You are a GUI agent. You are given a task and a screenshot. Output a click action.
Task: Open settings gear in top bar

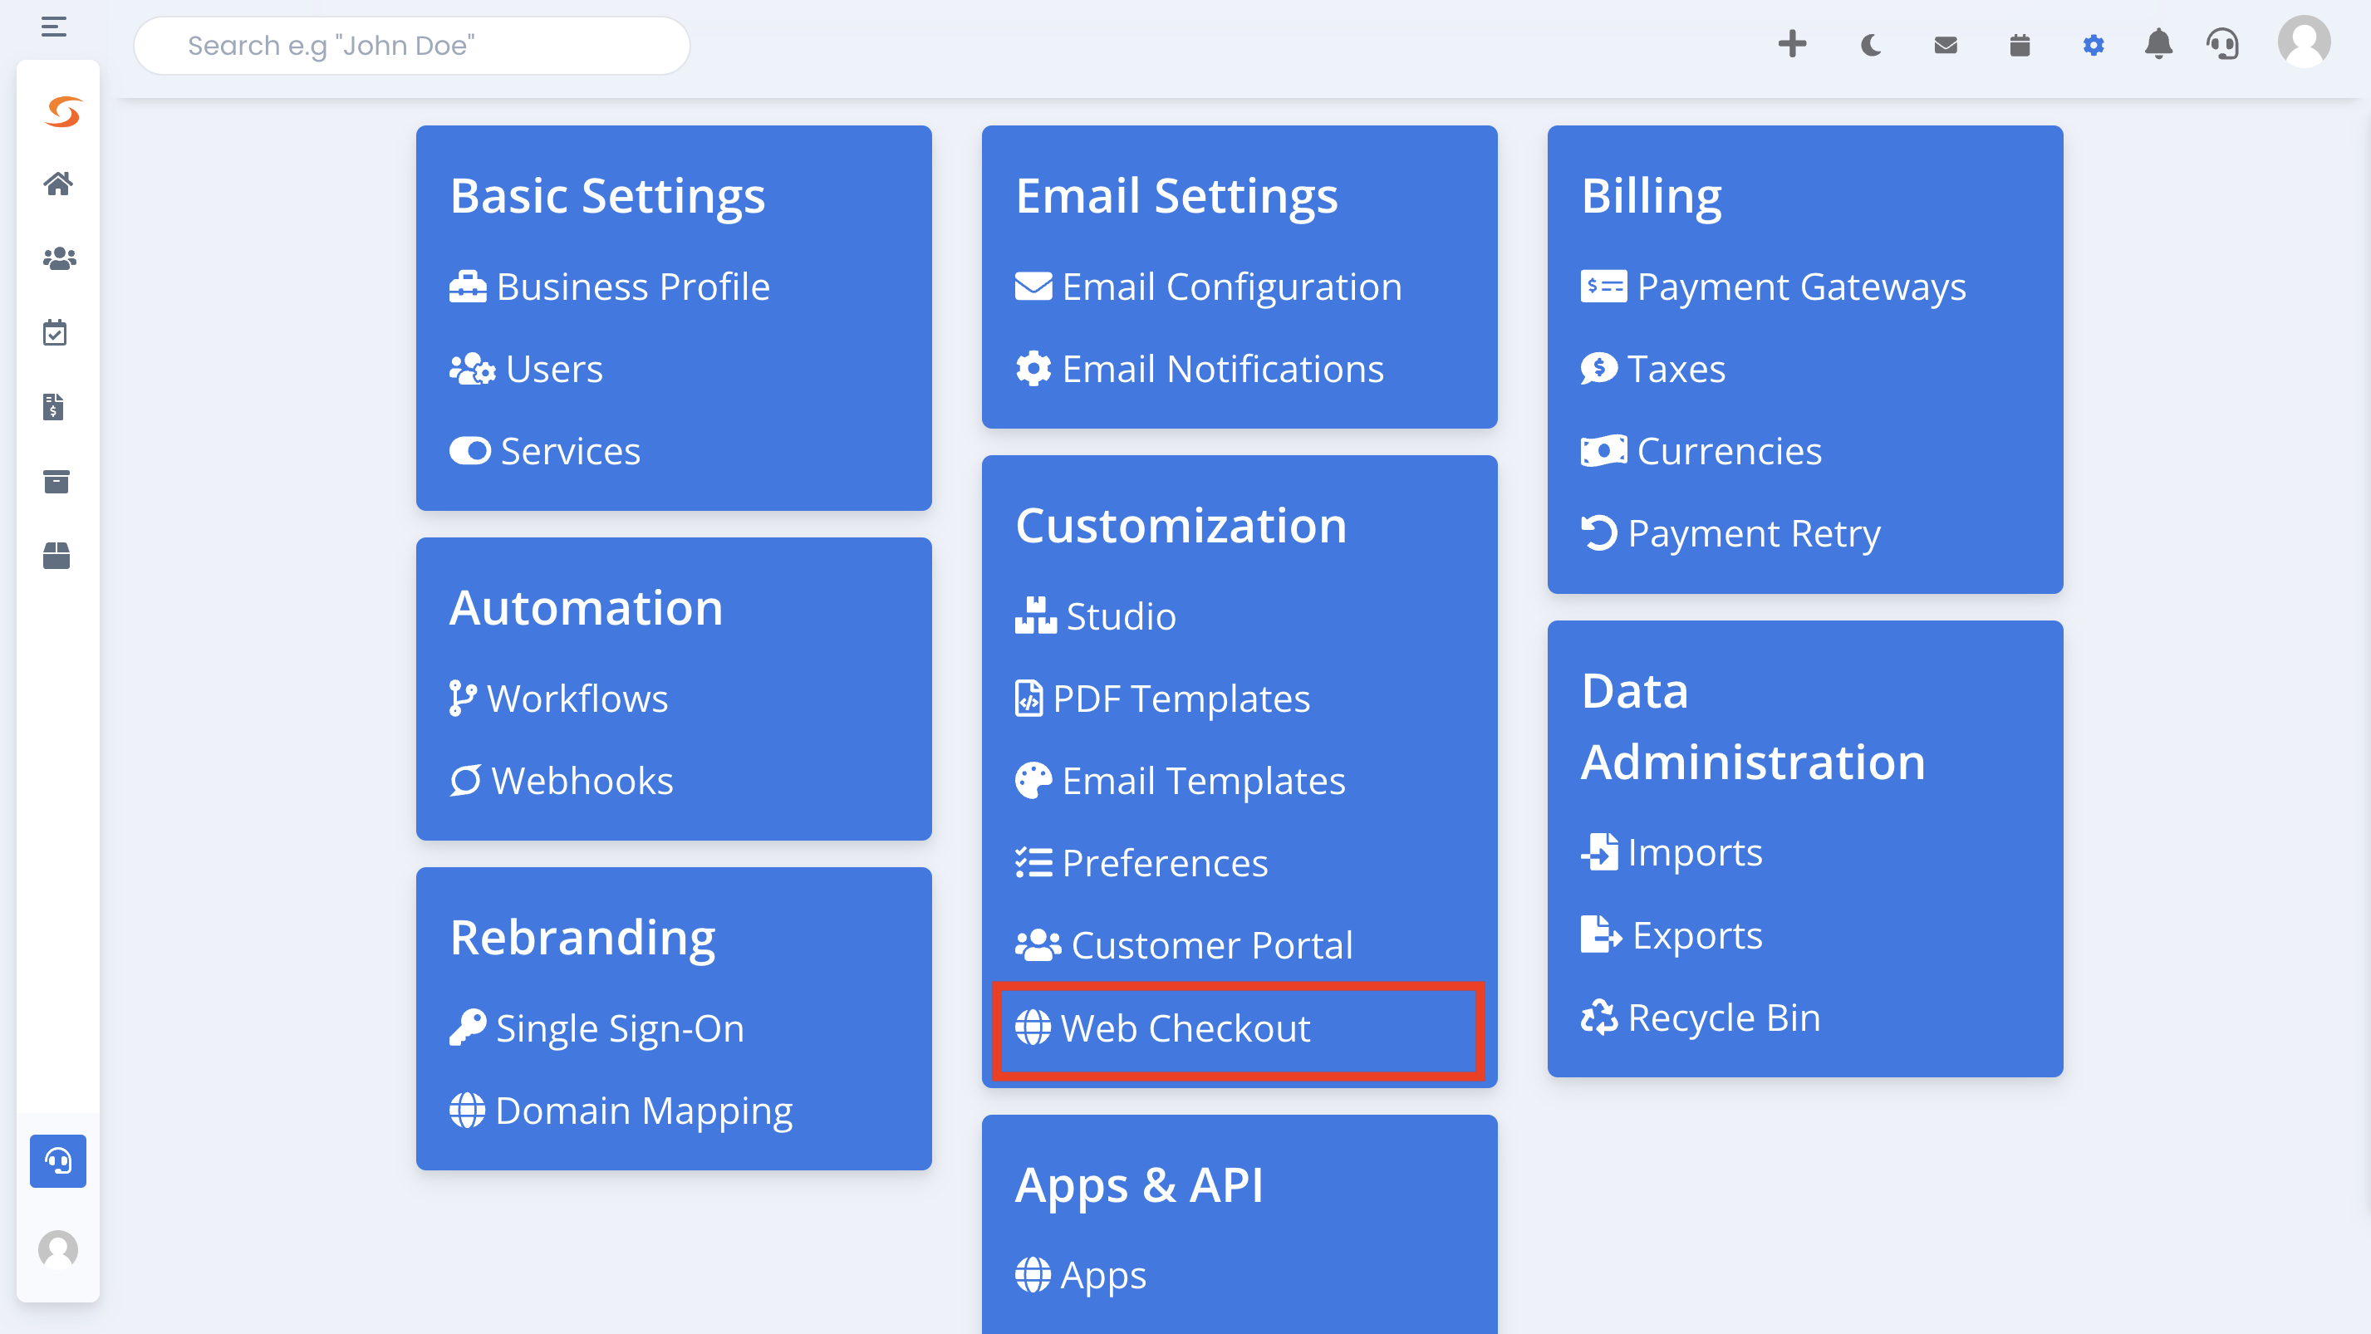click(2093, 45)
